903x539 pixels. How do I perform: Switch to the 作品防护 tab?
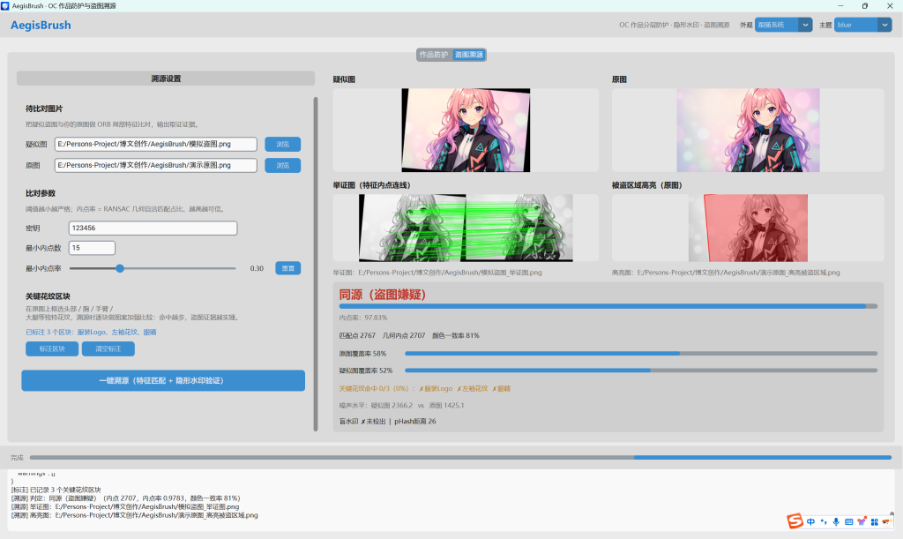(434, 55)
